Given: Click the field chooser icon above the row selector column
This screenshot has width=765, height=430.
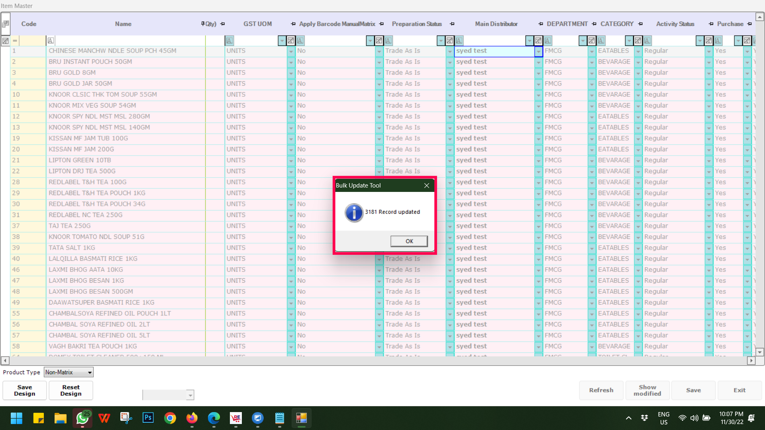Looking at the screenshot, I should coord(6,24).
